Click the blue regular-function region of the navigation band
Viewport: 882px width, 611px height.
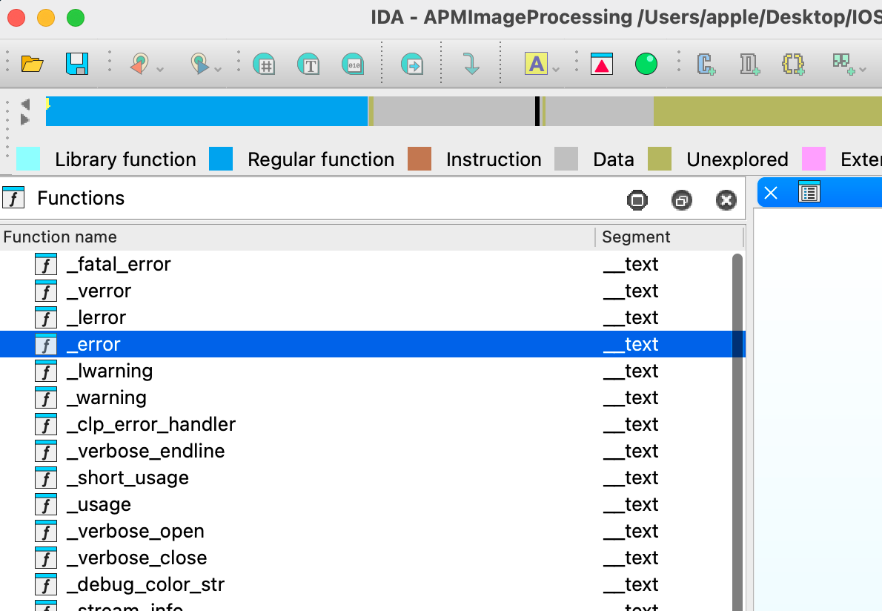click(207, 110)
